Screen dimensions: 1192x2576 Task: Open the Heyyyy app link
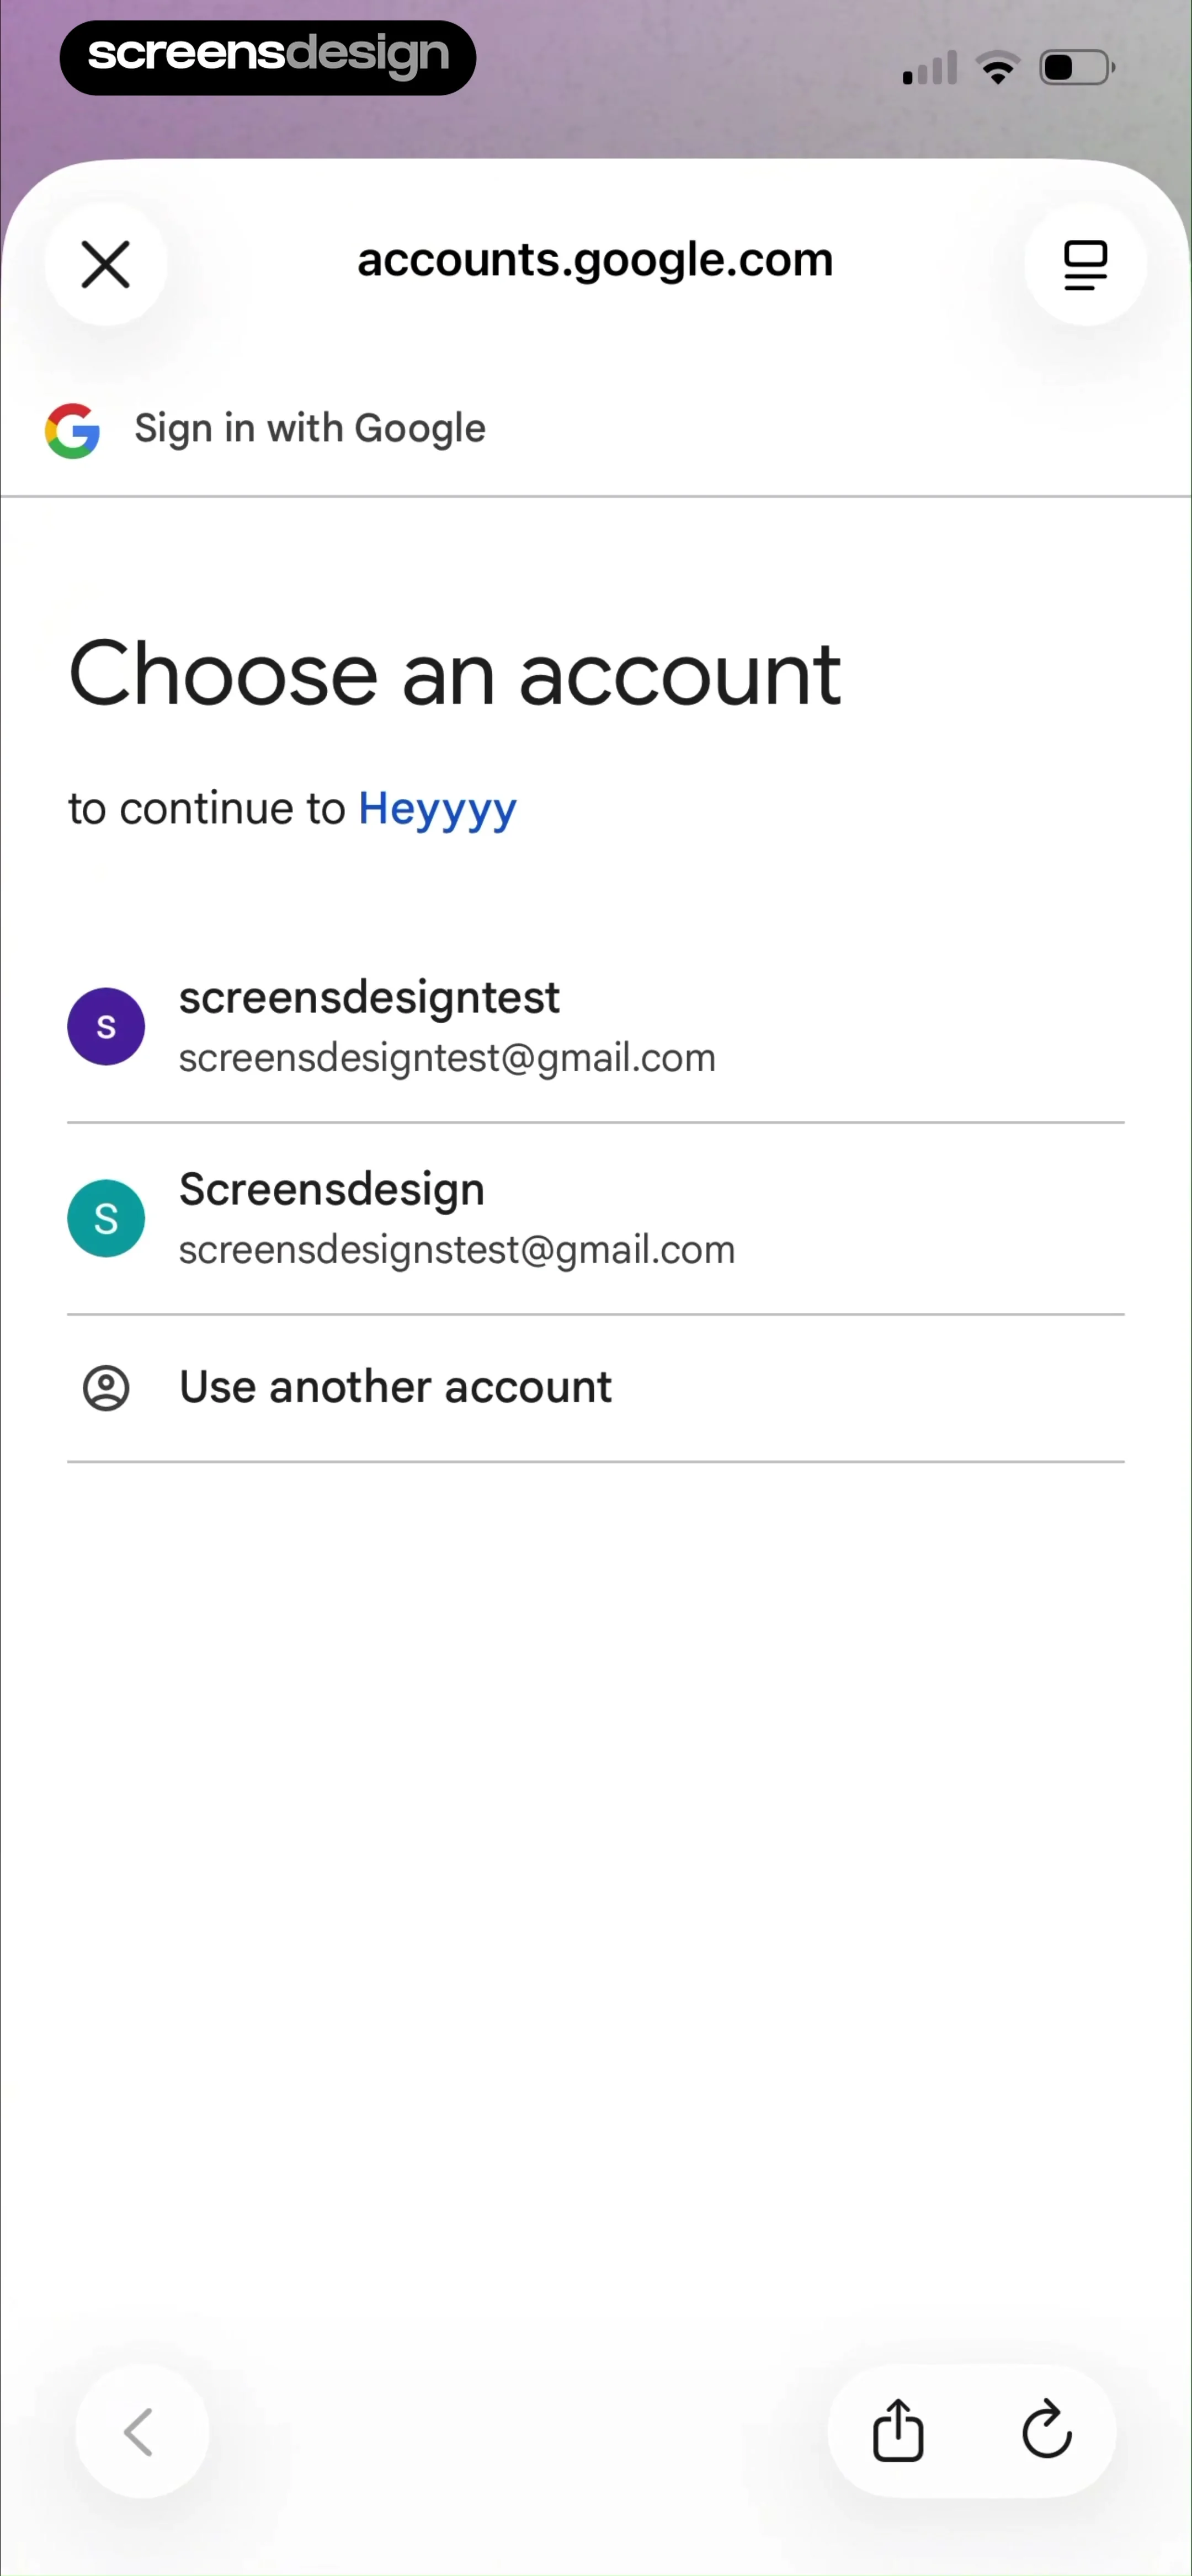pyautogui.click(x=438, y=809)
